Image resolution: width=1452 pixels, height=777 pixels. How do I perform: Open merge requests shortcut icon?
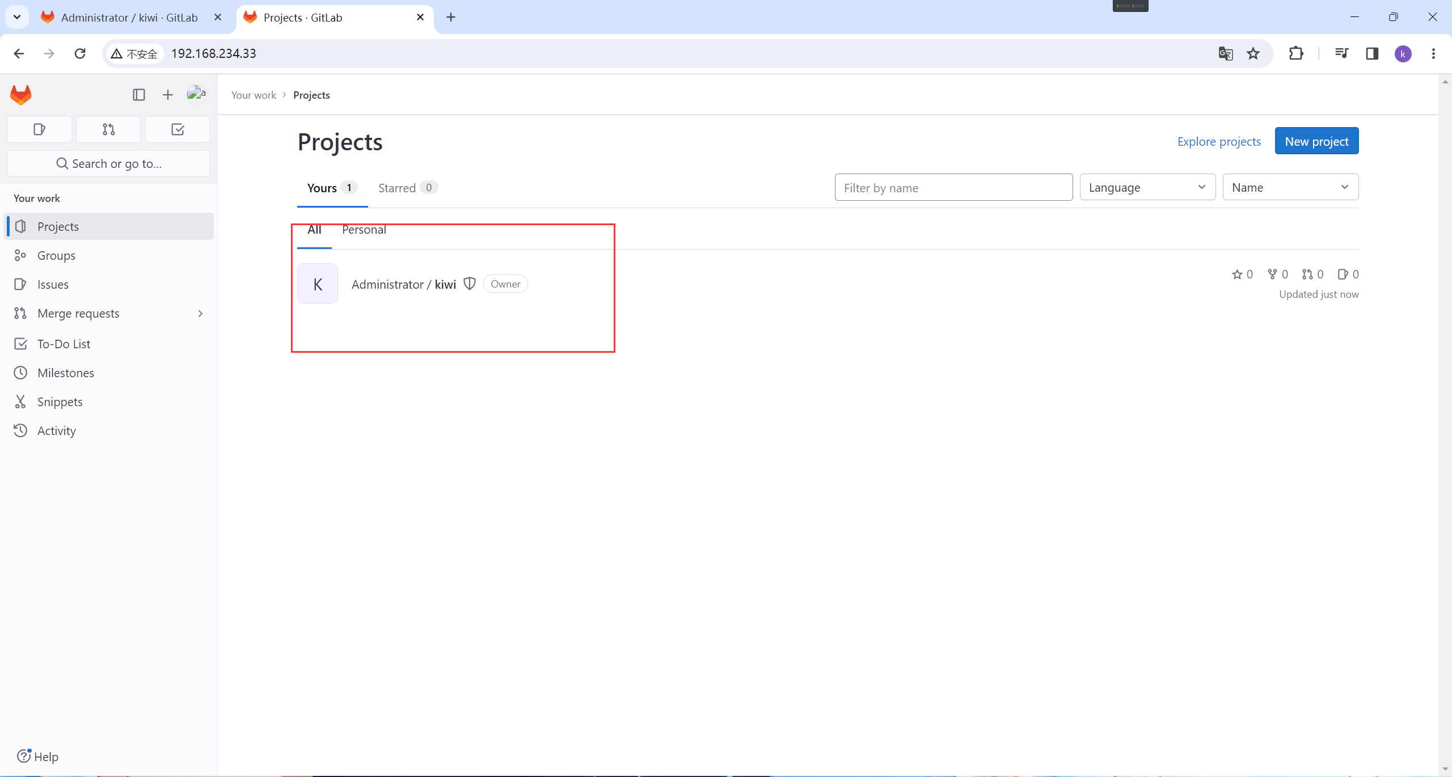click(108, 129)
